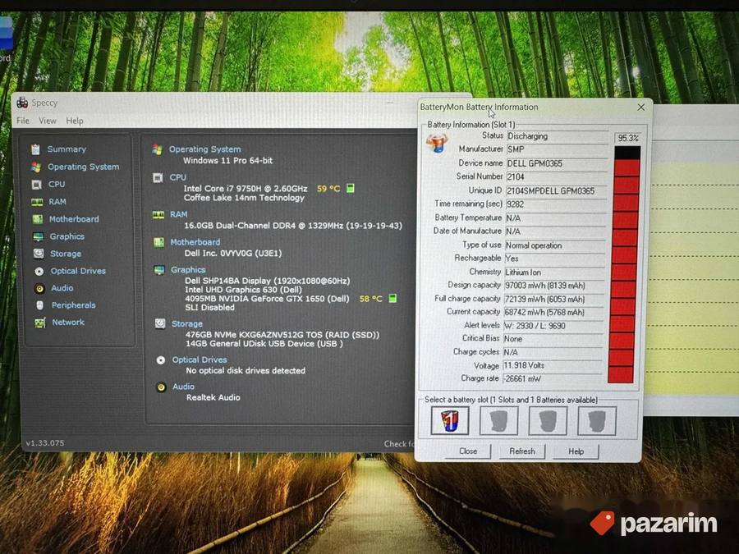The image size is (739, 554).
Task: Click the Optical Drives heading in summary
Action: click(x=200, y=360)
